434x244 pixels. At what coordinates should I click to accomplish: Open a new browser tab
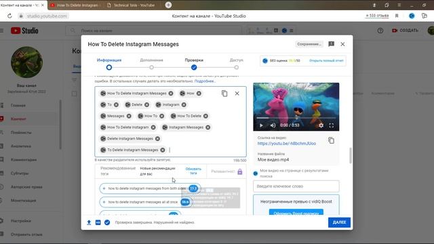(168, 5)
